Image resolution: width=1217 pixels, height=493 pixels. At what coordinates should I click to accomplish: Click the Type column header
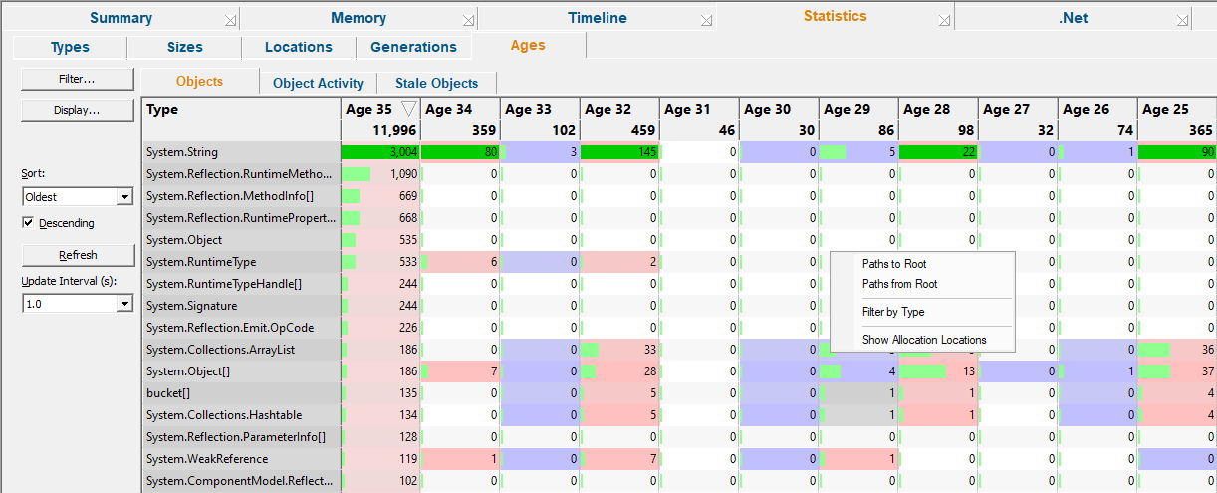(241, 120)
